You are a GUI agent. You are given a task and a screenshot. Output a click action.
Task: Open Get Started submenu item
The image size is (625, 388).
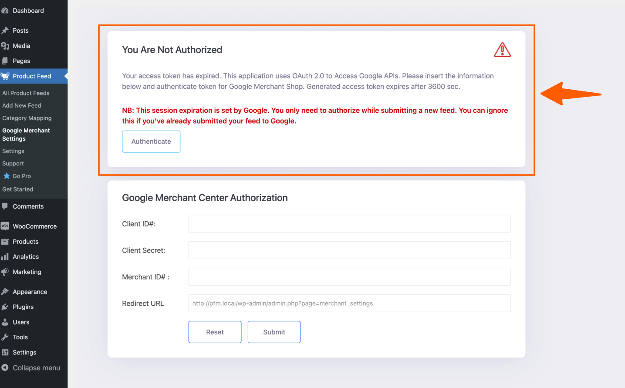point(18,189)
